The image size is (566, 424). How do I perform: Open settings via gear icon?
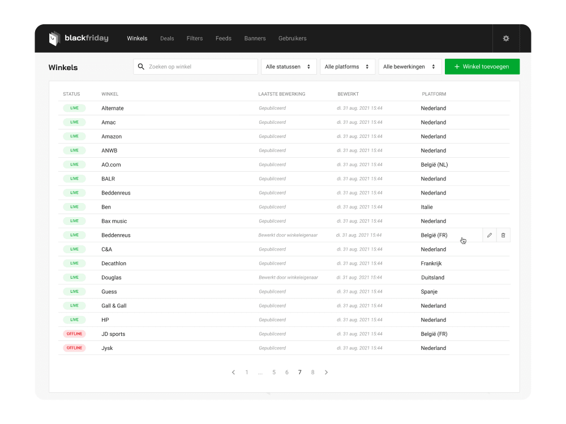click(x=505, y=38)
